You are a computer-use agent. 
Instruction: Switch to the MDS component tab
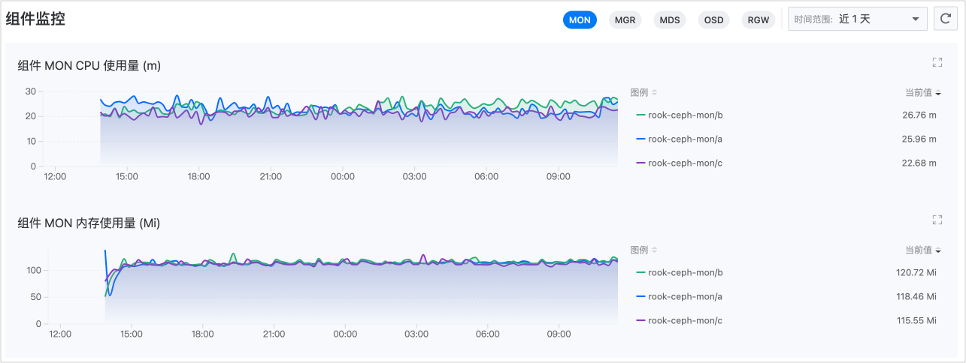point(669,20)
